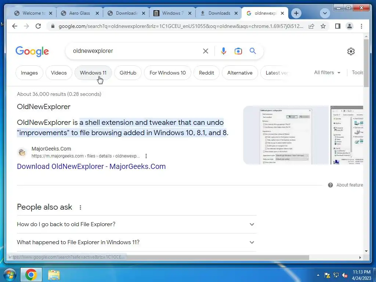Close the Downloads tab

point(236,13)
